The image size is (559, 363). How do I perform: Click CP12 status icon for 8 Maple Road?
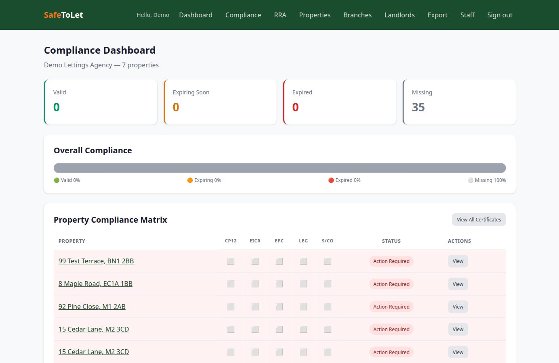point(231,284)
